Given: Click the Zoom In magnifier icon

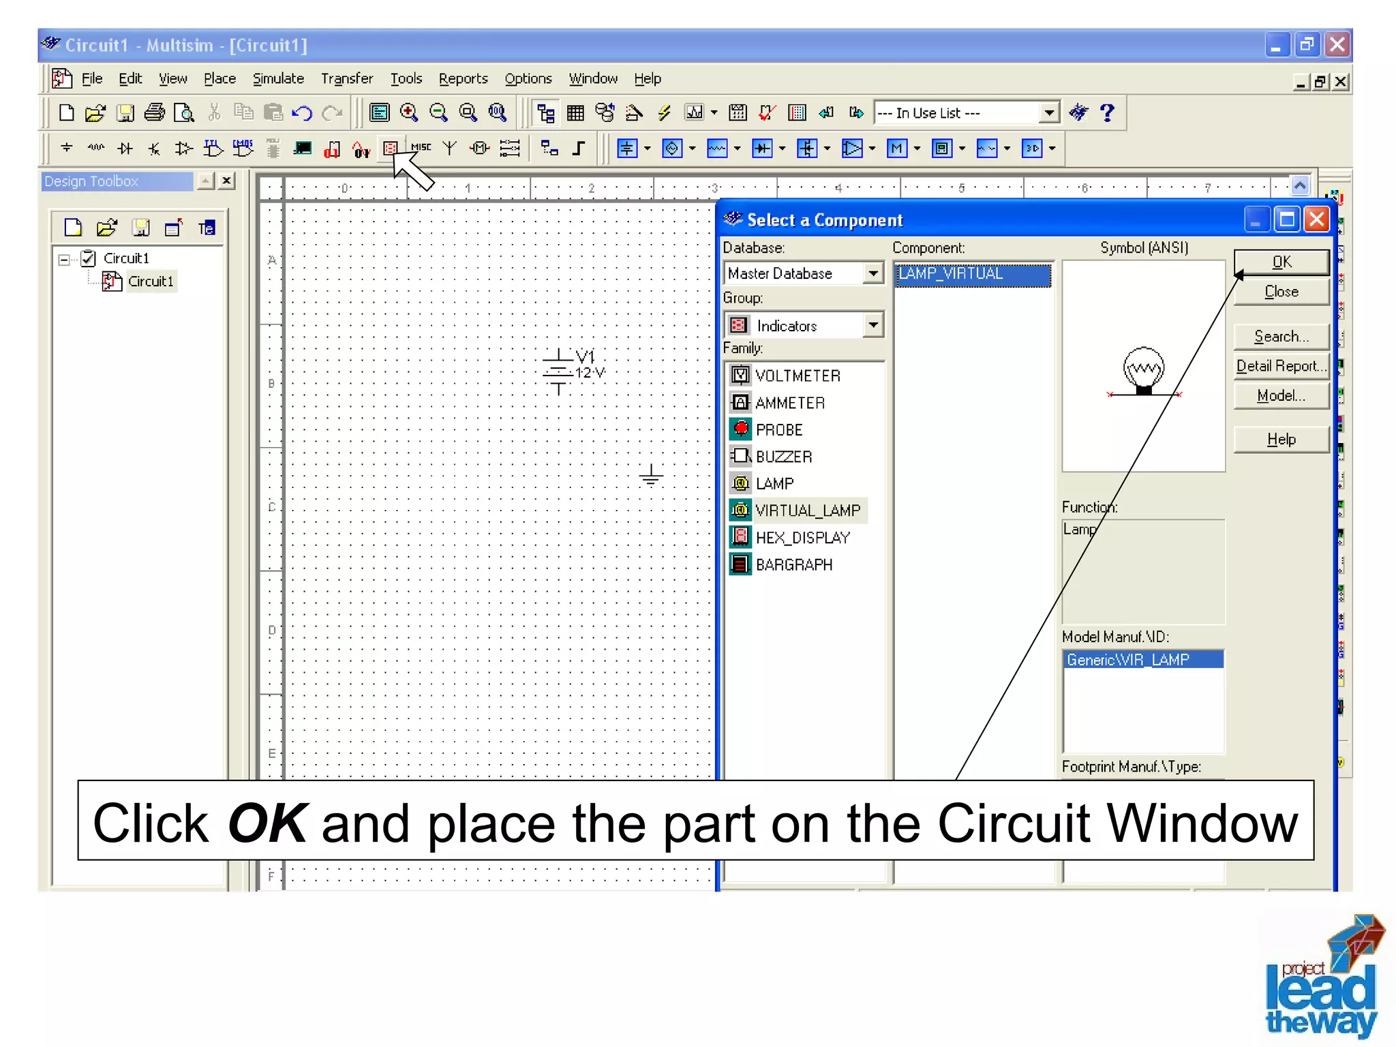Looking at the screenshot, I should coord(409,112).
